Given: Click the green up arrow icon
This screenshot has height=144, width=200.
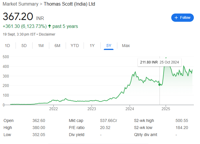Looking at the screenshot, I should pyautogui.click(x=50, y=26).
